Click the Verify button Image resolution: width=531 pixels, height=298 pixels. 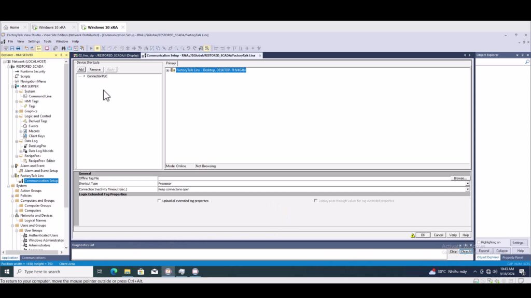click(x=453, y=235)
